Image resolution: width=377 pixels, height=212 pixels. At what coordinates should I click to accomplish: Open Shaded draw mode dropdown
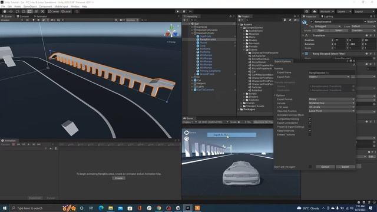[x=12, y=20]
